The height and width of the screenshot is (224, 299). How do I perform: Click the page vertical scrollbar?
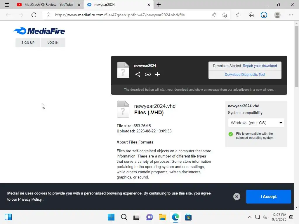(x=296, y=56)
